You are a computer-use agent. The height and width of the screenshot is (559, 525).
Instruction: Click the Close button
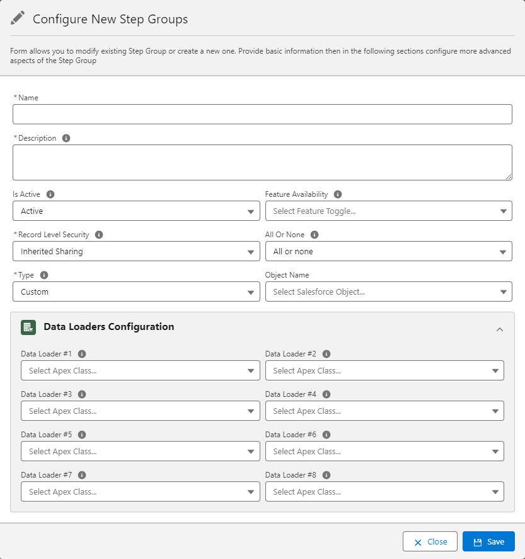tap(430, 542)
